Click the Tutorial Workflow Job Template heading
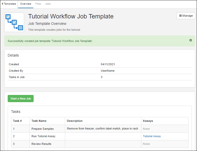 (x=71, y=16)
